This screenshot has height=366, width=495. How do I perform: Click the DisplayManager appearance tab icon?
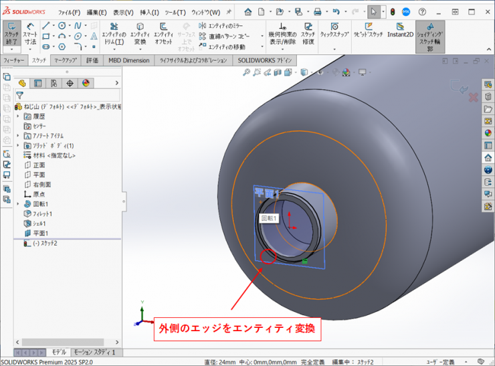(x=85, y=83)
